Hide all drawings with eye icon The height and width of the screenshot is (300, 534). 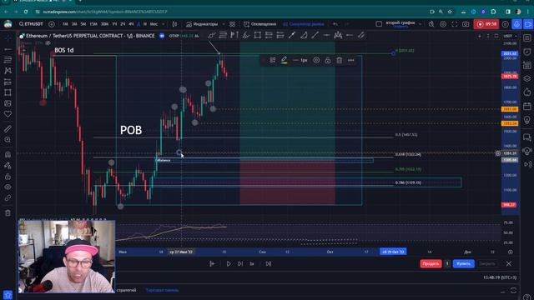point(8,187)
